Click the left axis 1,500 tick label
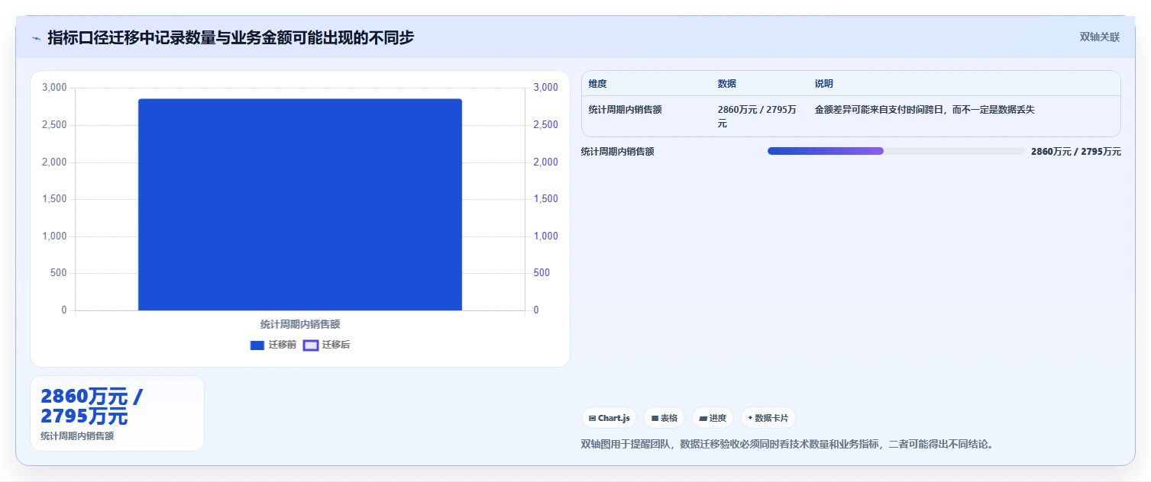1151x482 pixels. pos(54,199)
